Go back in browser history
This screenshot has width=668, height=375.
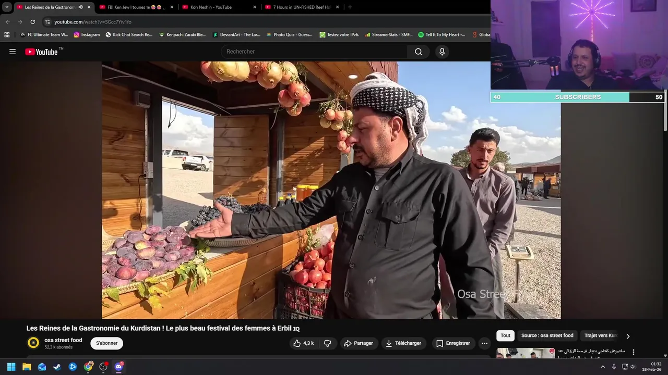tap(7, 22)
